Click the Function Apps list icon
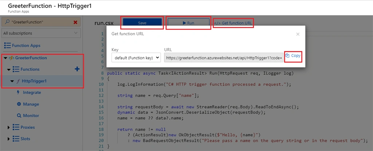The height and width of the screenshot is (151, 373). [x=7, y=45]
